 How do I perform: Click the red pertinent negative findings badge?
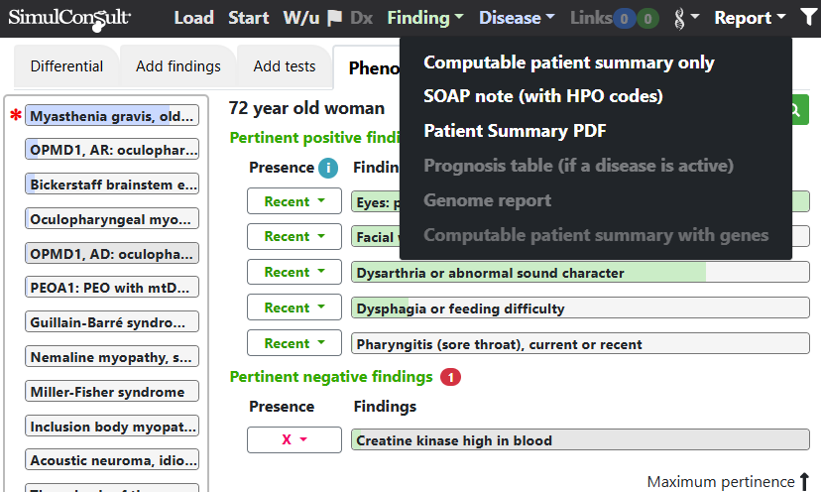[450, 377]
